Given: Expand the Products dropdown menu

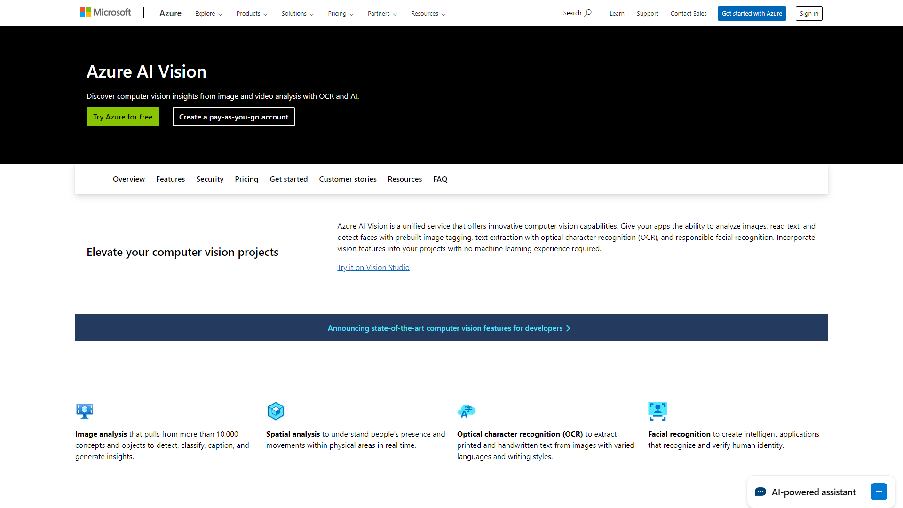Looking at the screenshot, I should click(252, 13).
